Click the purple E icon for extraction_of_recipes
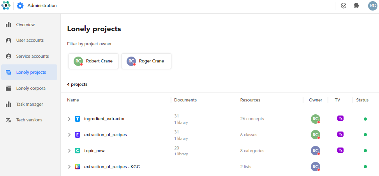Image resolution: width=379 pixels, height=176 pixels. (x=78, y=135)
